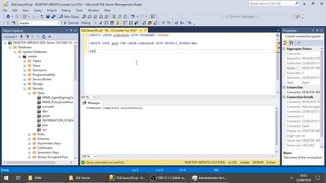Image resolution: width=326 pixels, height=183 pixels.
Task: Open the Current connection parameters dropdown
Action: (x=322, y=36)
